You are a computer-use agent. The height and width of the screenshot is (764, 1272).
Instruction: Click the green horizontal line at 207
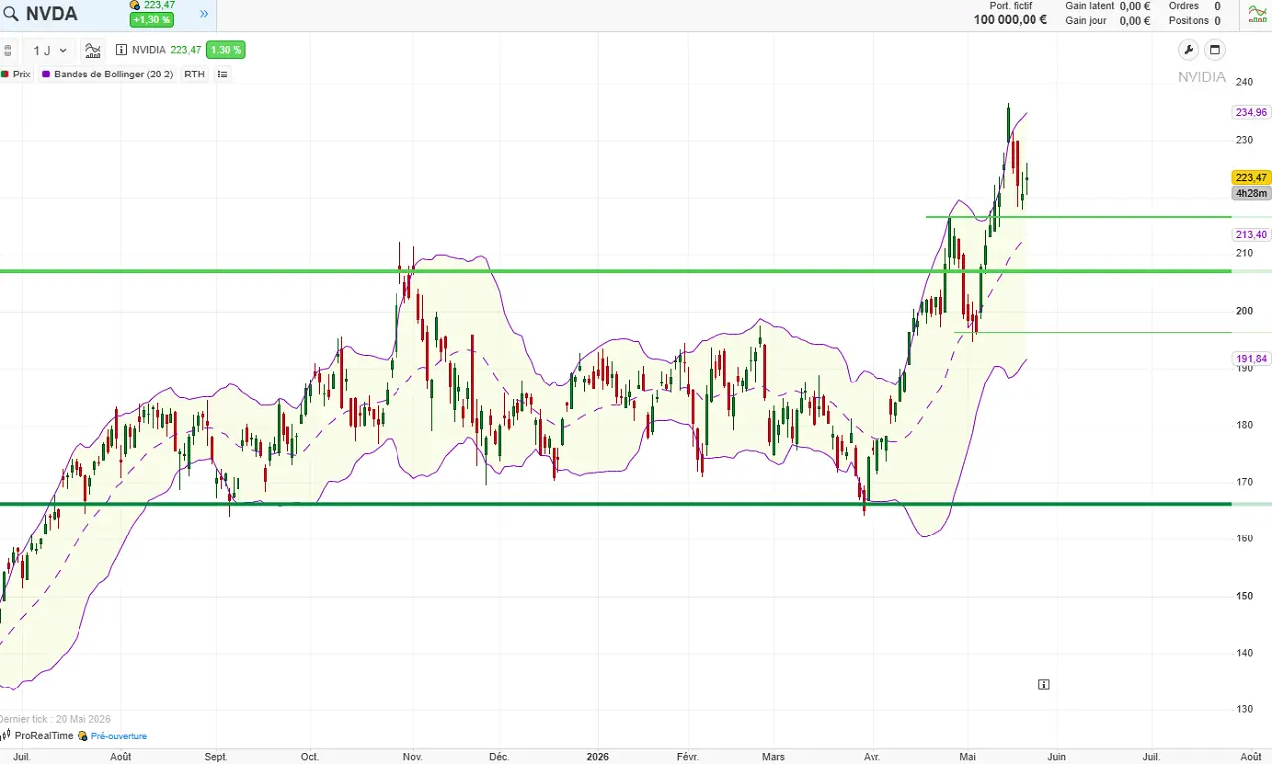coord(616,271)
